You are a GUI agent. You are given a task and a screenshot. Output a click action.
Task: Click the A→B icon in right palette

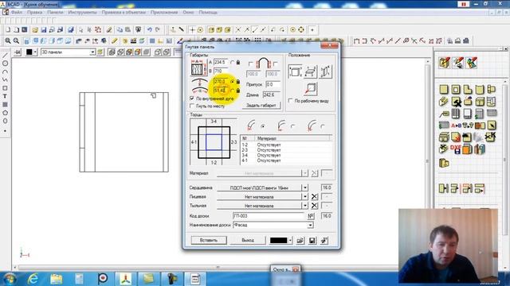(456, 126)
